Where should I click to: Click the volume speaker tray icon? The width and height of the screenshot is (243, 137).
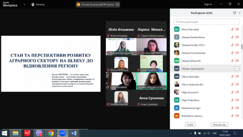209,133
